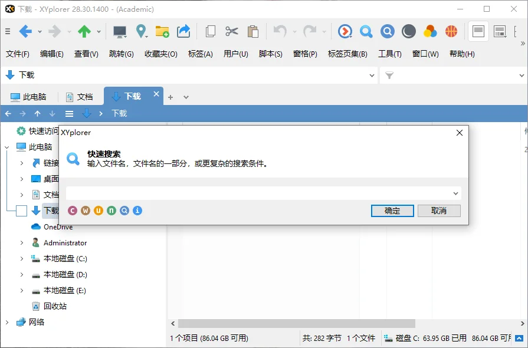The image size is (528, 348).
Task: Click the breadcrumb bar menu icon
Action: point(70,114)
